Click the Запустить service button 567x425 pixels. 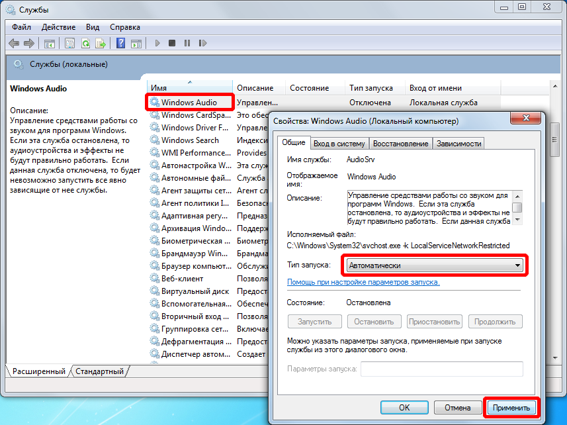pos(315,322)
